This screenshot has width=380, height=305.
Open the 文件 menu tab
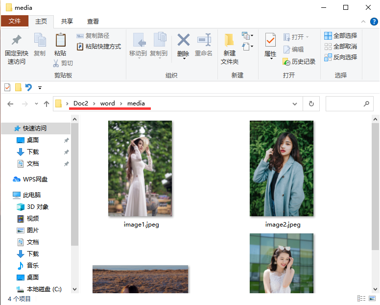15,21
